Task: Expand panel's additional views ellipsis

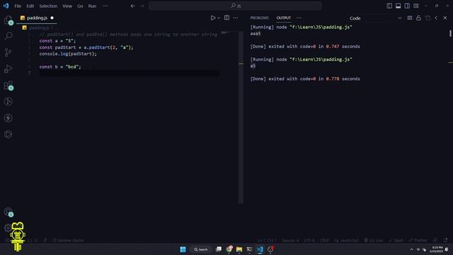Action: pos(299,18)
